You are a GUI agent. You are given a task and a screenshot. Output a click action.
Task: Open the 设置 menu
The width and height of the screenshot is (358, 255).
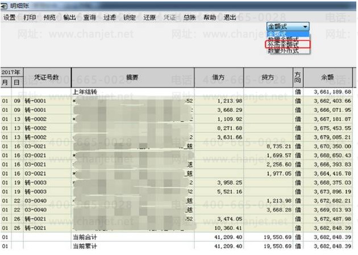10,18
